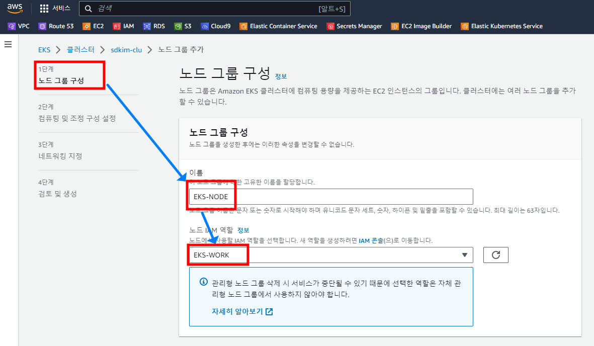Image resolution: width=594 pixels, height=346 pixels.
Task: Open 정보 link beside 노드 IAM 역할
Action: pos(243,230)
